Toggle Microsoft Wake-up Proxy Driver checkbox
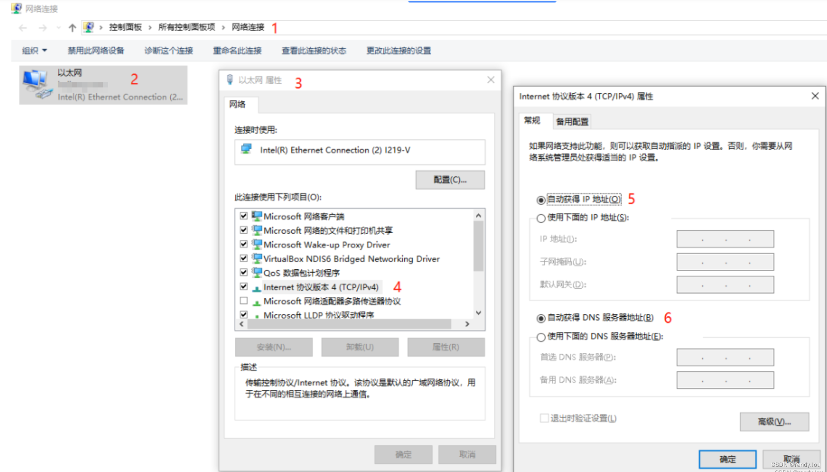The image size is (827, 472). coord(244,244)
